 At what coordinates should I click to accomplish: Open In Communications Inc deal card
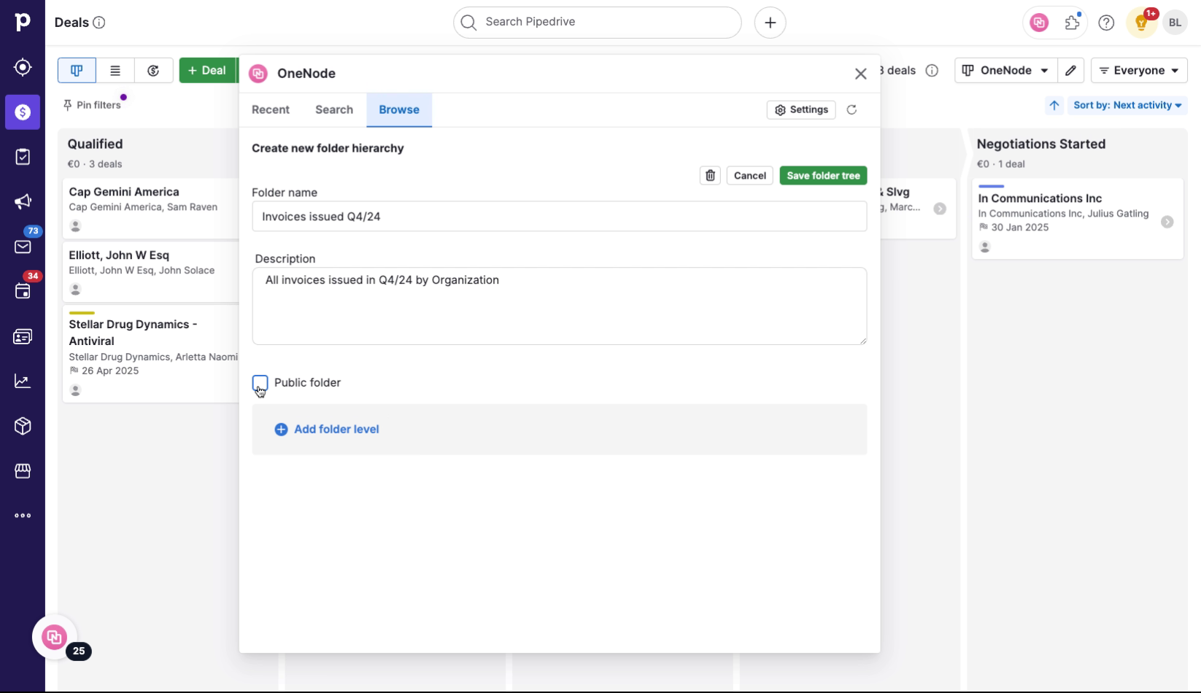coord(1077,219)
